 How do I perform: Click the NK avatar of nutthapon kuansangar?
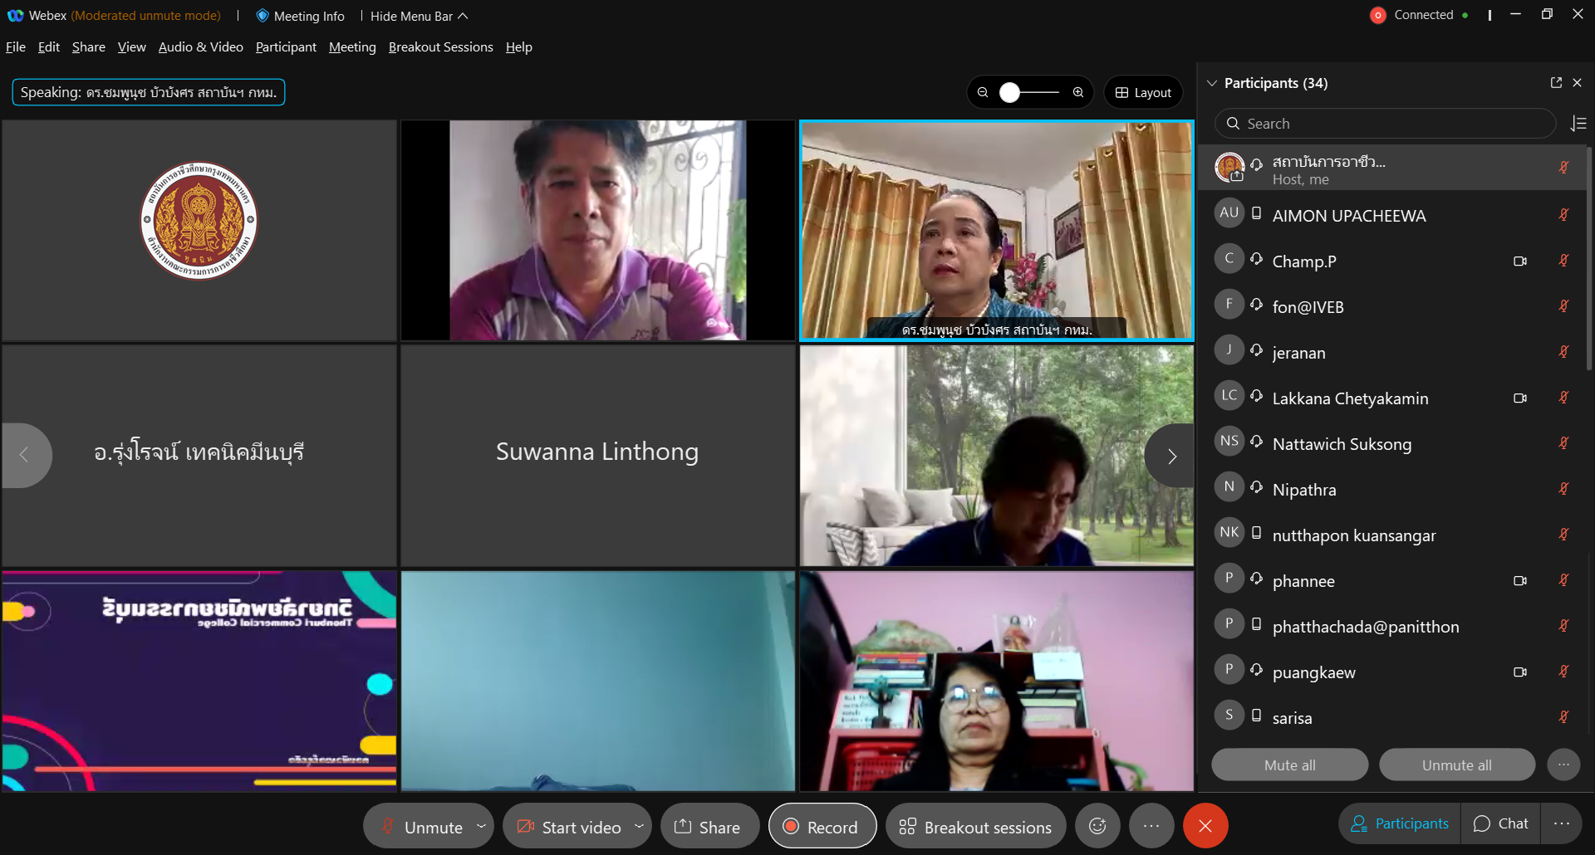tap(1229, 532)
